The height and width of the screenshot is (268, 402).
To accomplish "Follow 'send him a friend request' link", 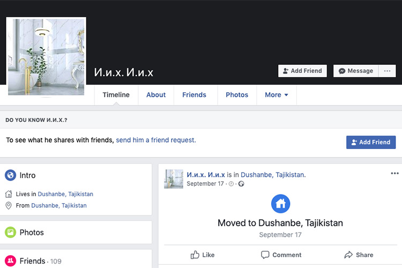I will [156, 140].
